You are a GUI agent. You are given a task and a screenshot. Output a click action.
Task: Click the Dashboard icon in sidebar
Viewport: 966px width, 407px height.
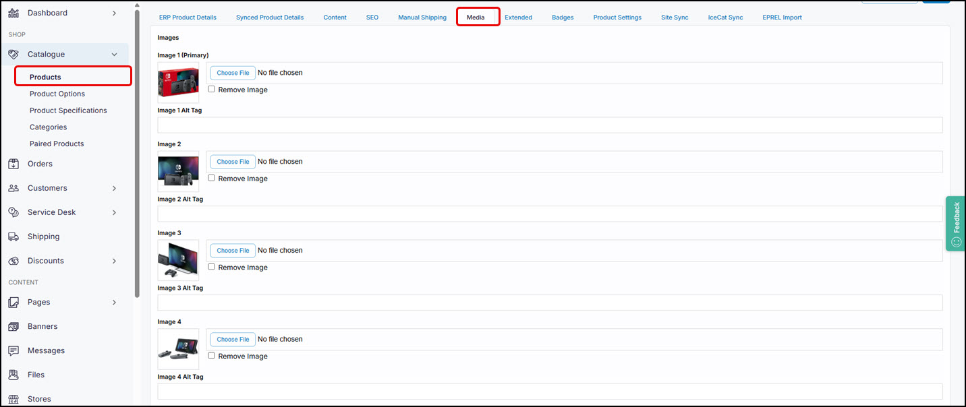13,13
